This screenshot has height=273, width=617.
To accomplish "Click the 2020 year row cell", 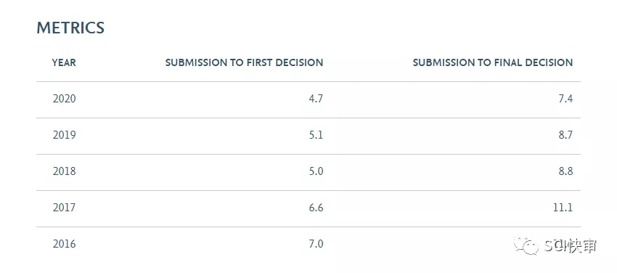I will (64, 98).
